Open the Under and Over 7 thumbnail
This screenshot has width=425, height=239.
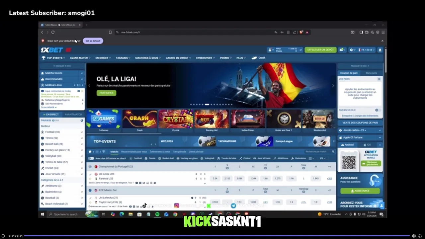(284, 120)
